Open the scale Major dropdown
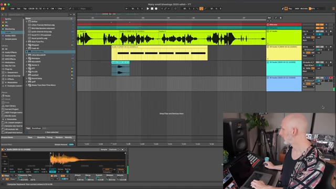The height and width of the screenshot is (189, 336). 86,8
